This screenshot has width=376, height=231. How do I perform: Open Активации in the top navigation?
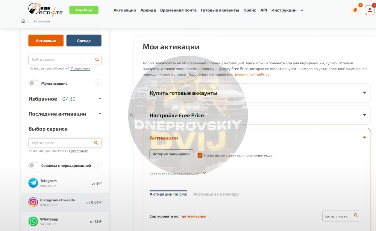tap(125, 10)
